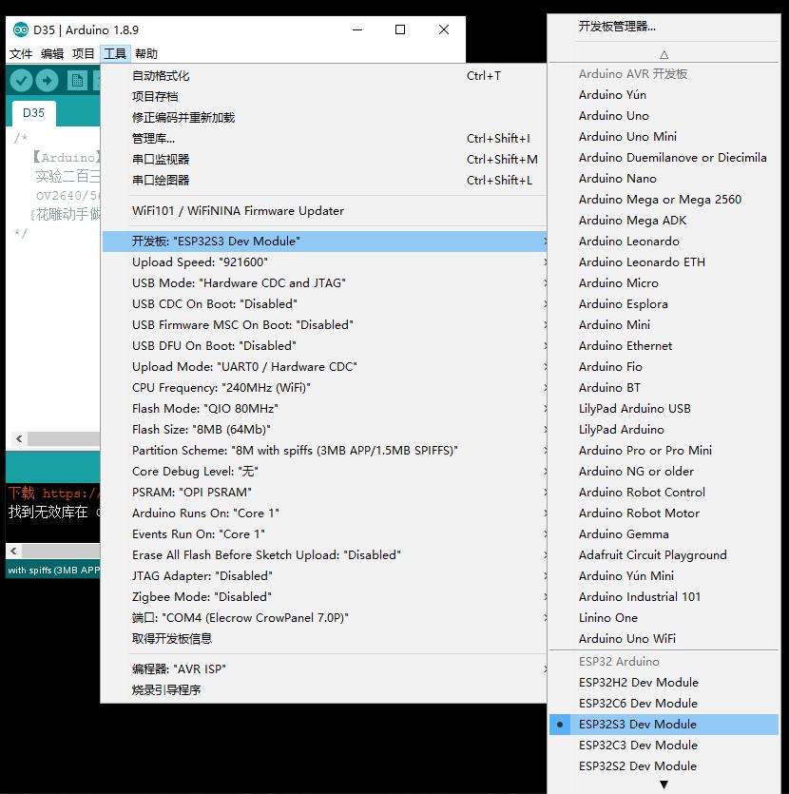Expand USB CDC On Boot submenu
The width and height of the screenshot is (789, 794).
tap(324, 304)
